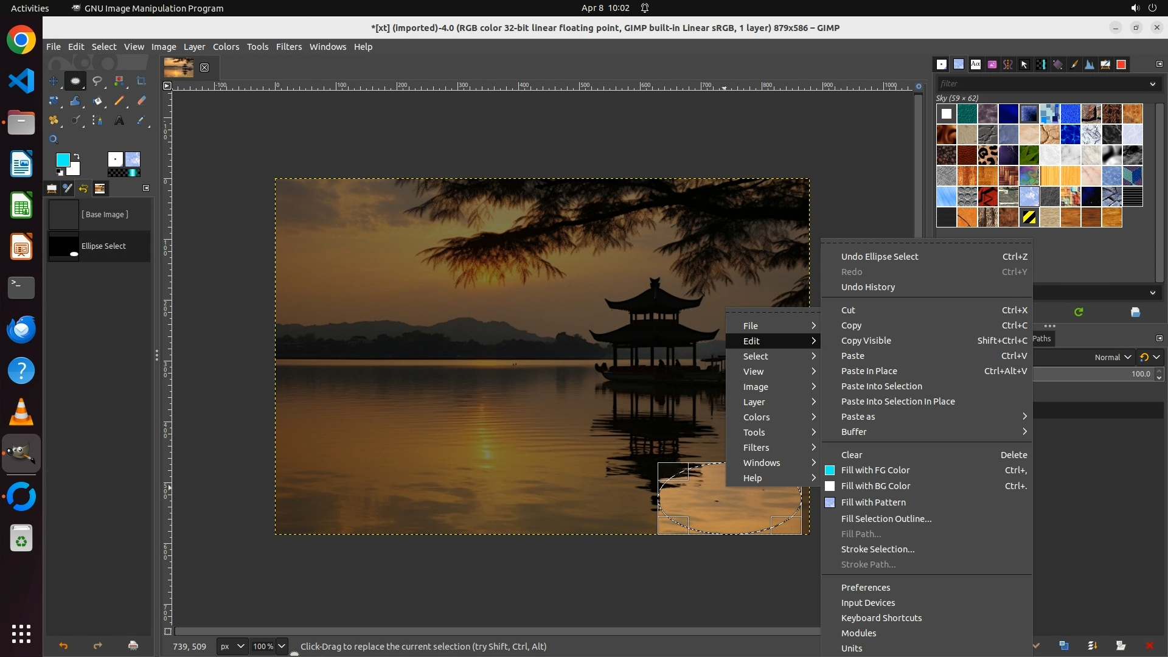
Task: Select the Heal bandage tool
Action: [x=54, y=120]
